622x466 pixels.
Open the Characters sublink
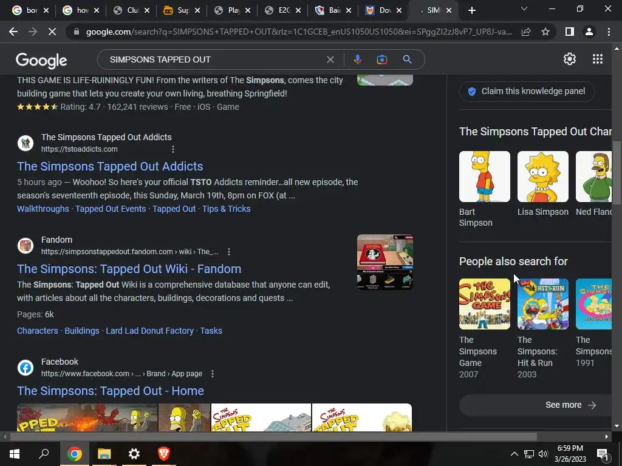(37, 331)
